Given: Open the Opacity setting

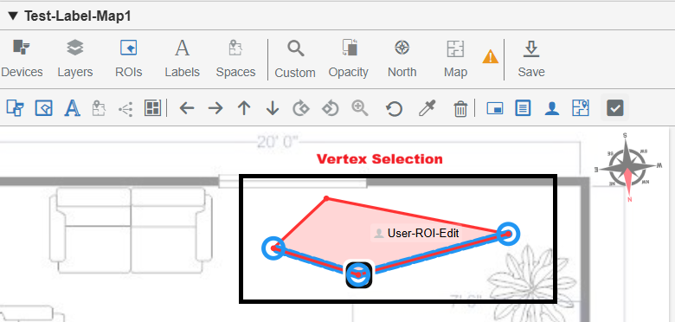Looking at the screenshot, I should click(x=349, y=58).
